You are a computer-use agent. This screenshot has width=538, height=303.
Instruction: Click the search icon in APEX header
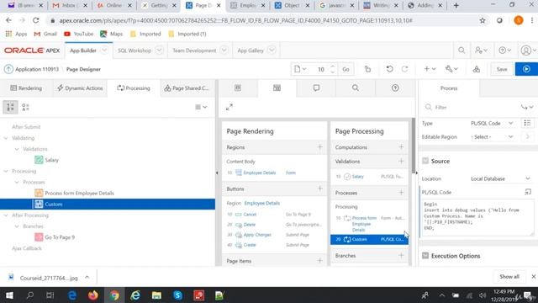point(462,50)
